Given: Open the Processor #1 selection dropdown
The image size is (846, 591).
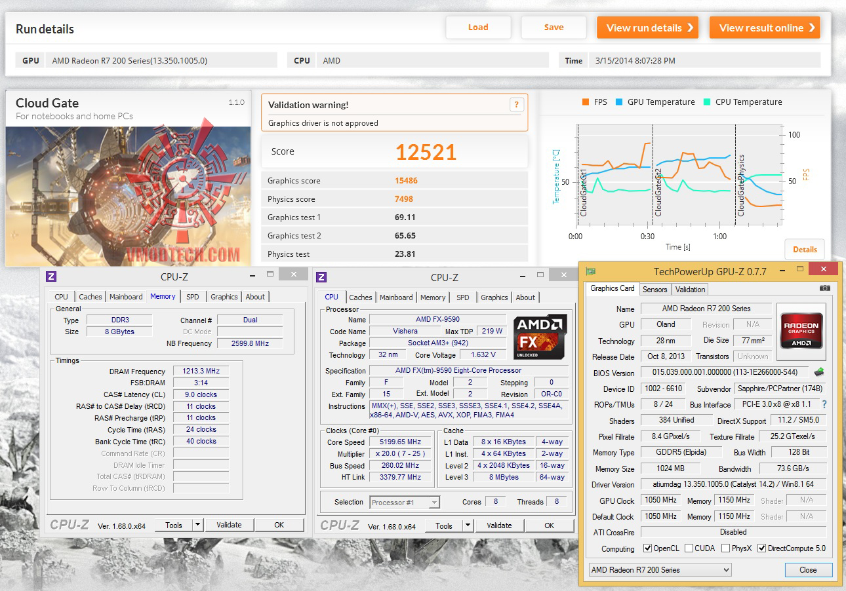Looking at the screenshot, I should coord(405,503).
